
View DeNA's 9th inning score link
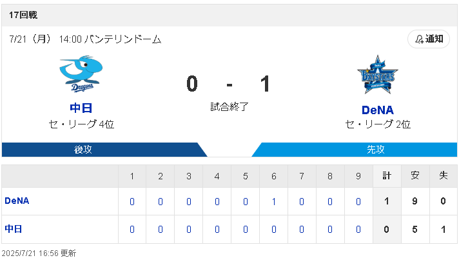[x=358, y=201]
